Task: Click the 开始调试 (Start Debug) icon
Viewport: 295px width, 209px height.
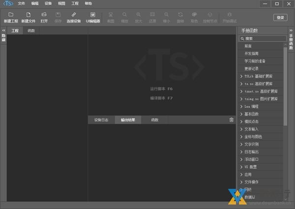Action: [229, 15]
